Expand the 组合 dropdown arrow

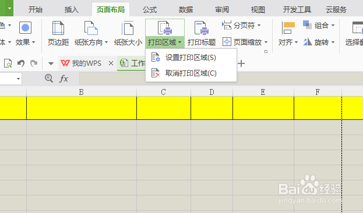point(333,25)
